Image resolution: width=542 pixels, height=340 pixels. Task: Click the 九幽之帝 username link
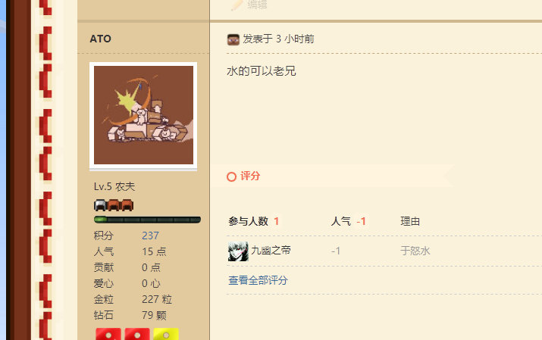271,250
